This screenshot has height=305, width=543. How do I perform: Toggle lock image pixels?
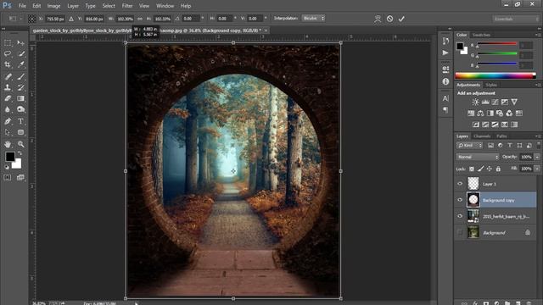point(481,169)
